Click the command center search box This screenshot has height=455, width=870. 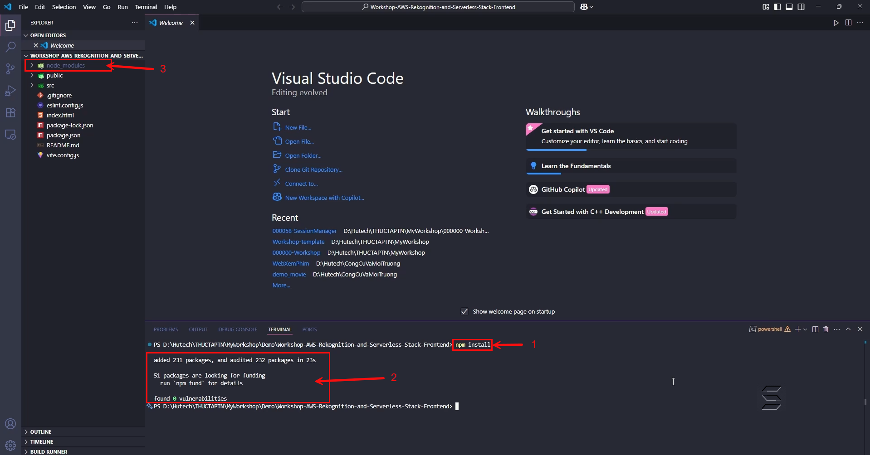click(x=438, y=7)
